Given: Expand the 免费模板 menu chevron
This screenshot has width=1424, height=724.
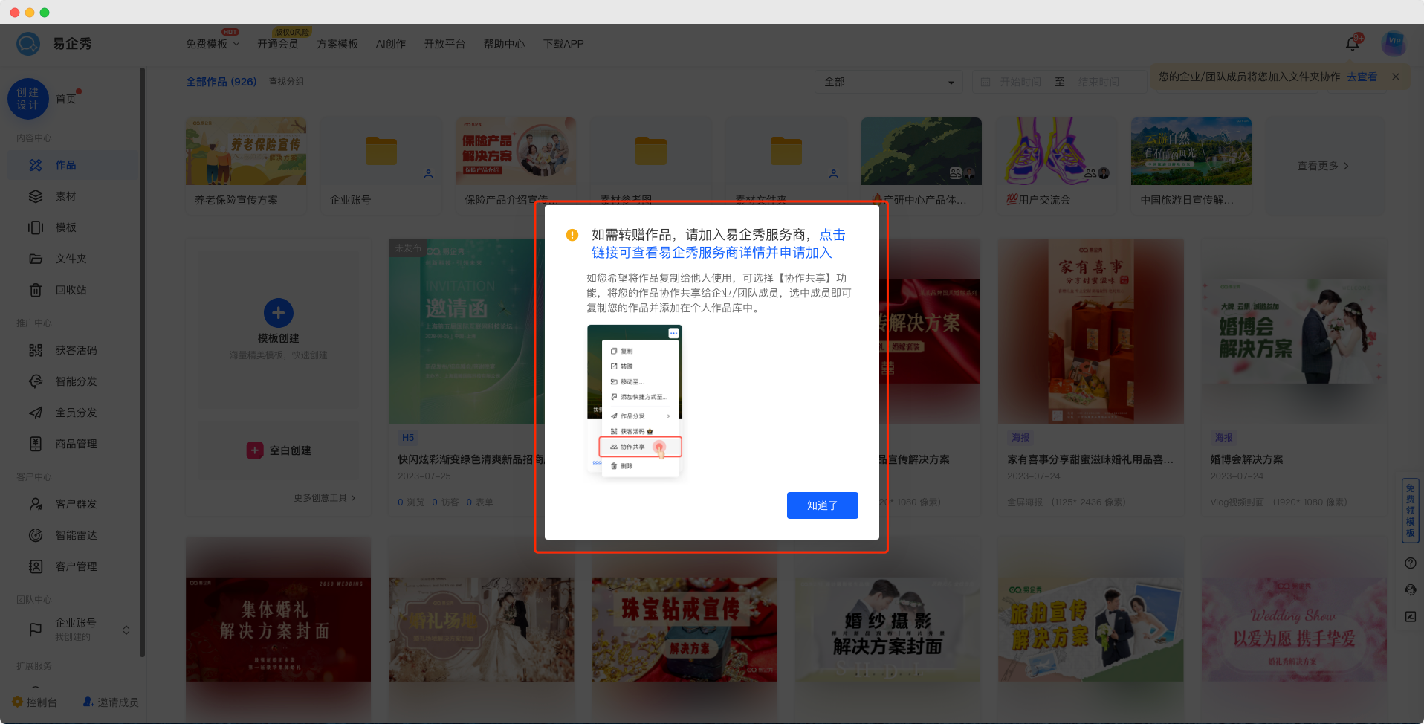Looking at the screenshot, I should [236, 44].
